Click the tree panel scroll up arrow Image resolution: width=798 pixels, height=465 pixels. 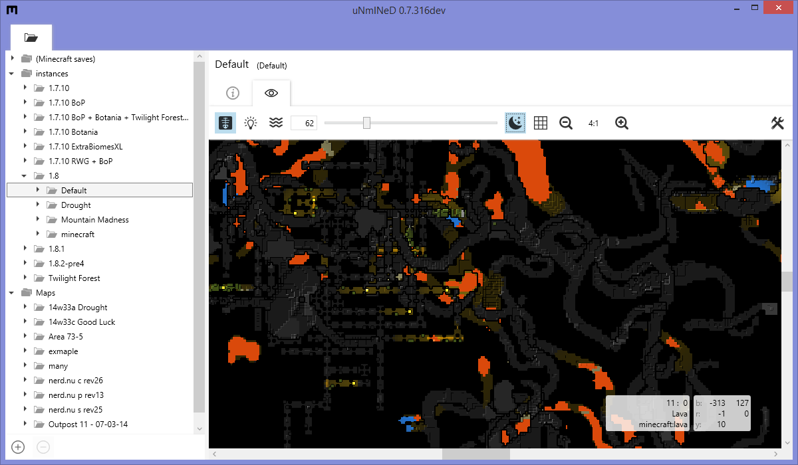pos(200,57)
